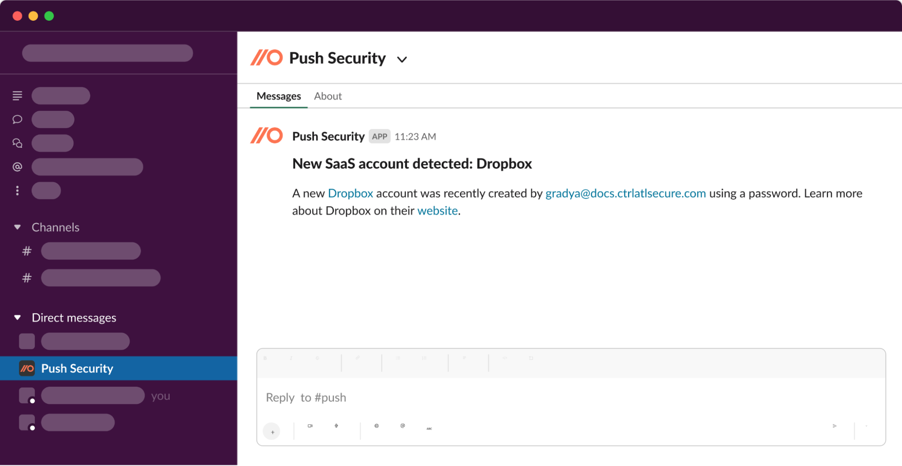Minimize window with yellow traffic light button

click(x=33, y=16)
